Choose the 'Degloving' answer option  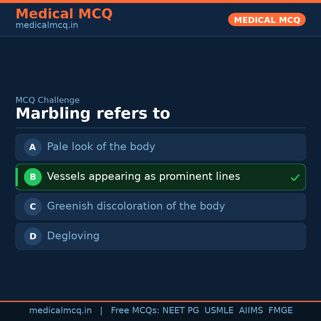[73, 236]
